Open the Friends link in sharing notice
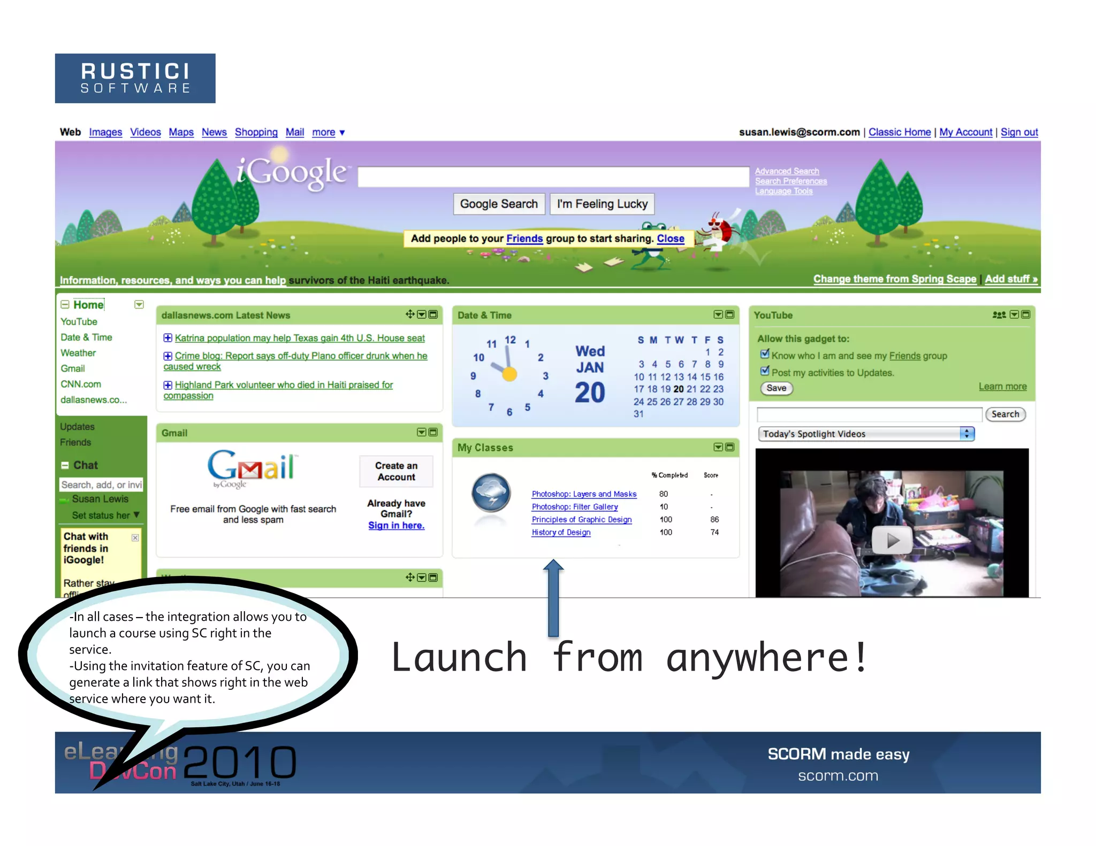1096x846 pixels. tap(524, 239)
